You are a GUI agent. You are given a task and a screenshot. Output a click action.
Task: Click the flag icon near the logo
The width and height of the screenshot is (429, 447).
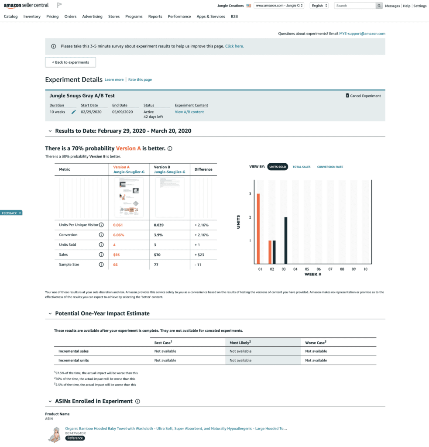pyautogui.click(x=59, y=5)
